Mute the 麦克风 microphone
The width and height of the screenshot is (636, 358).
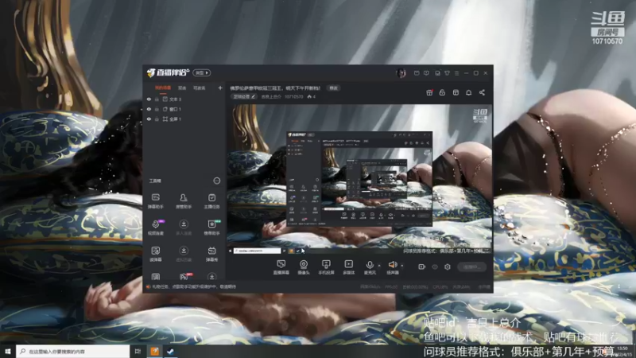pos(370,267)
